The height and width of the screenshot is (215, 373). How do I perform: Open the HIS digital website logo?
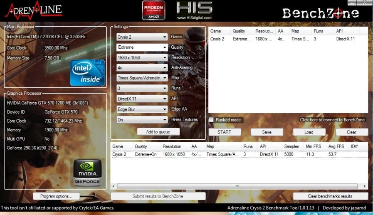pos(194,10)
